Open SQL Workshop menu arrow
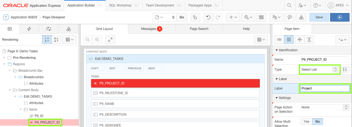The width and height of the screenshot is (352, 127). (x=136, y=5)
